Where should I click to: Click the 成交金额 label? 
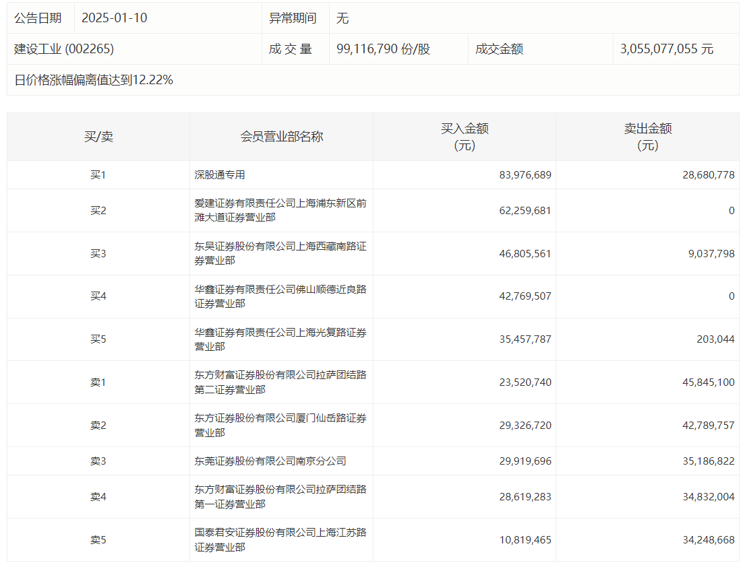pyautogui.click(x=499, y=49)
